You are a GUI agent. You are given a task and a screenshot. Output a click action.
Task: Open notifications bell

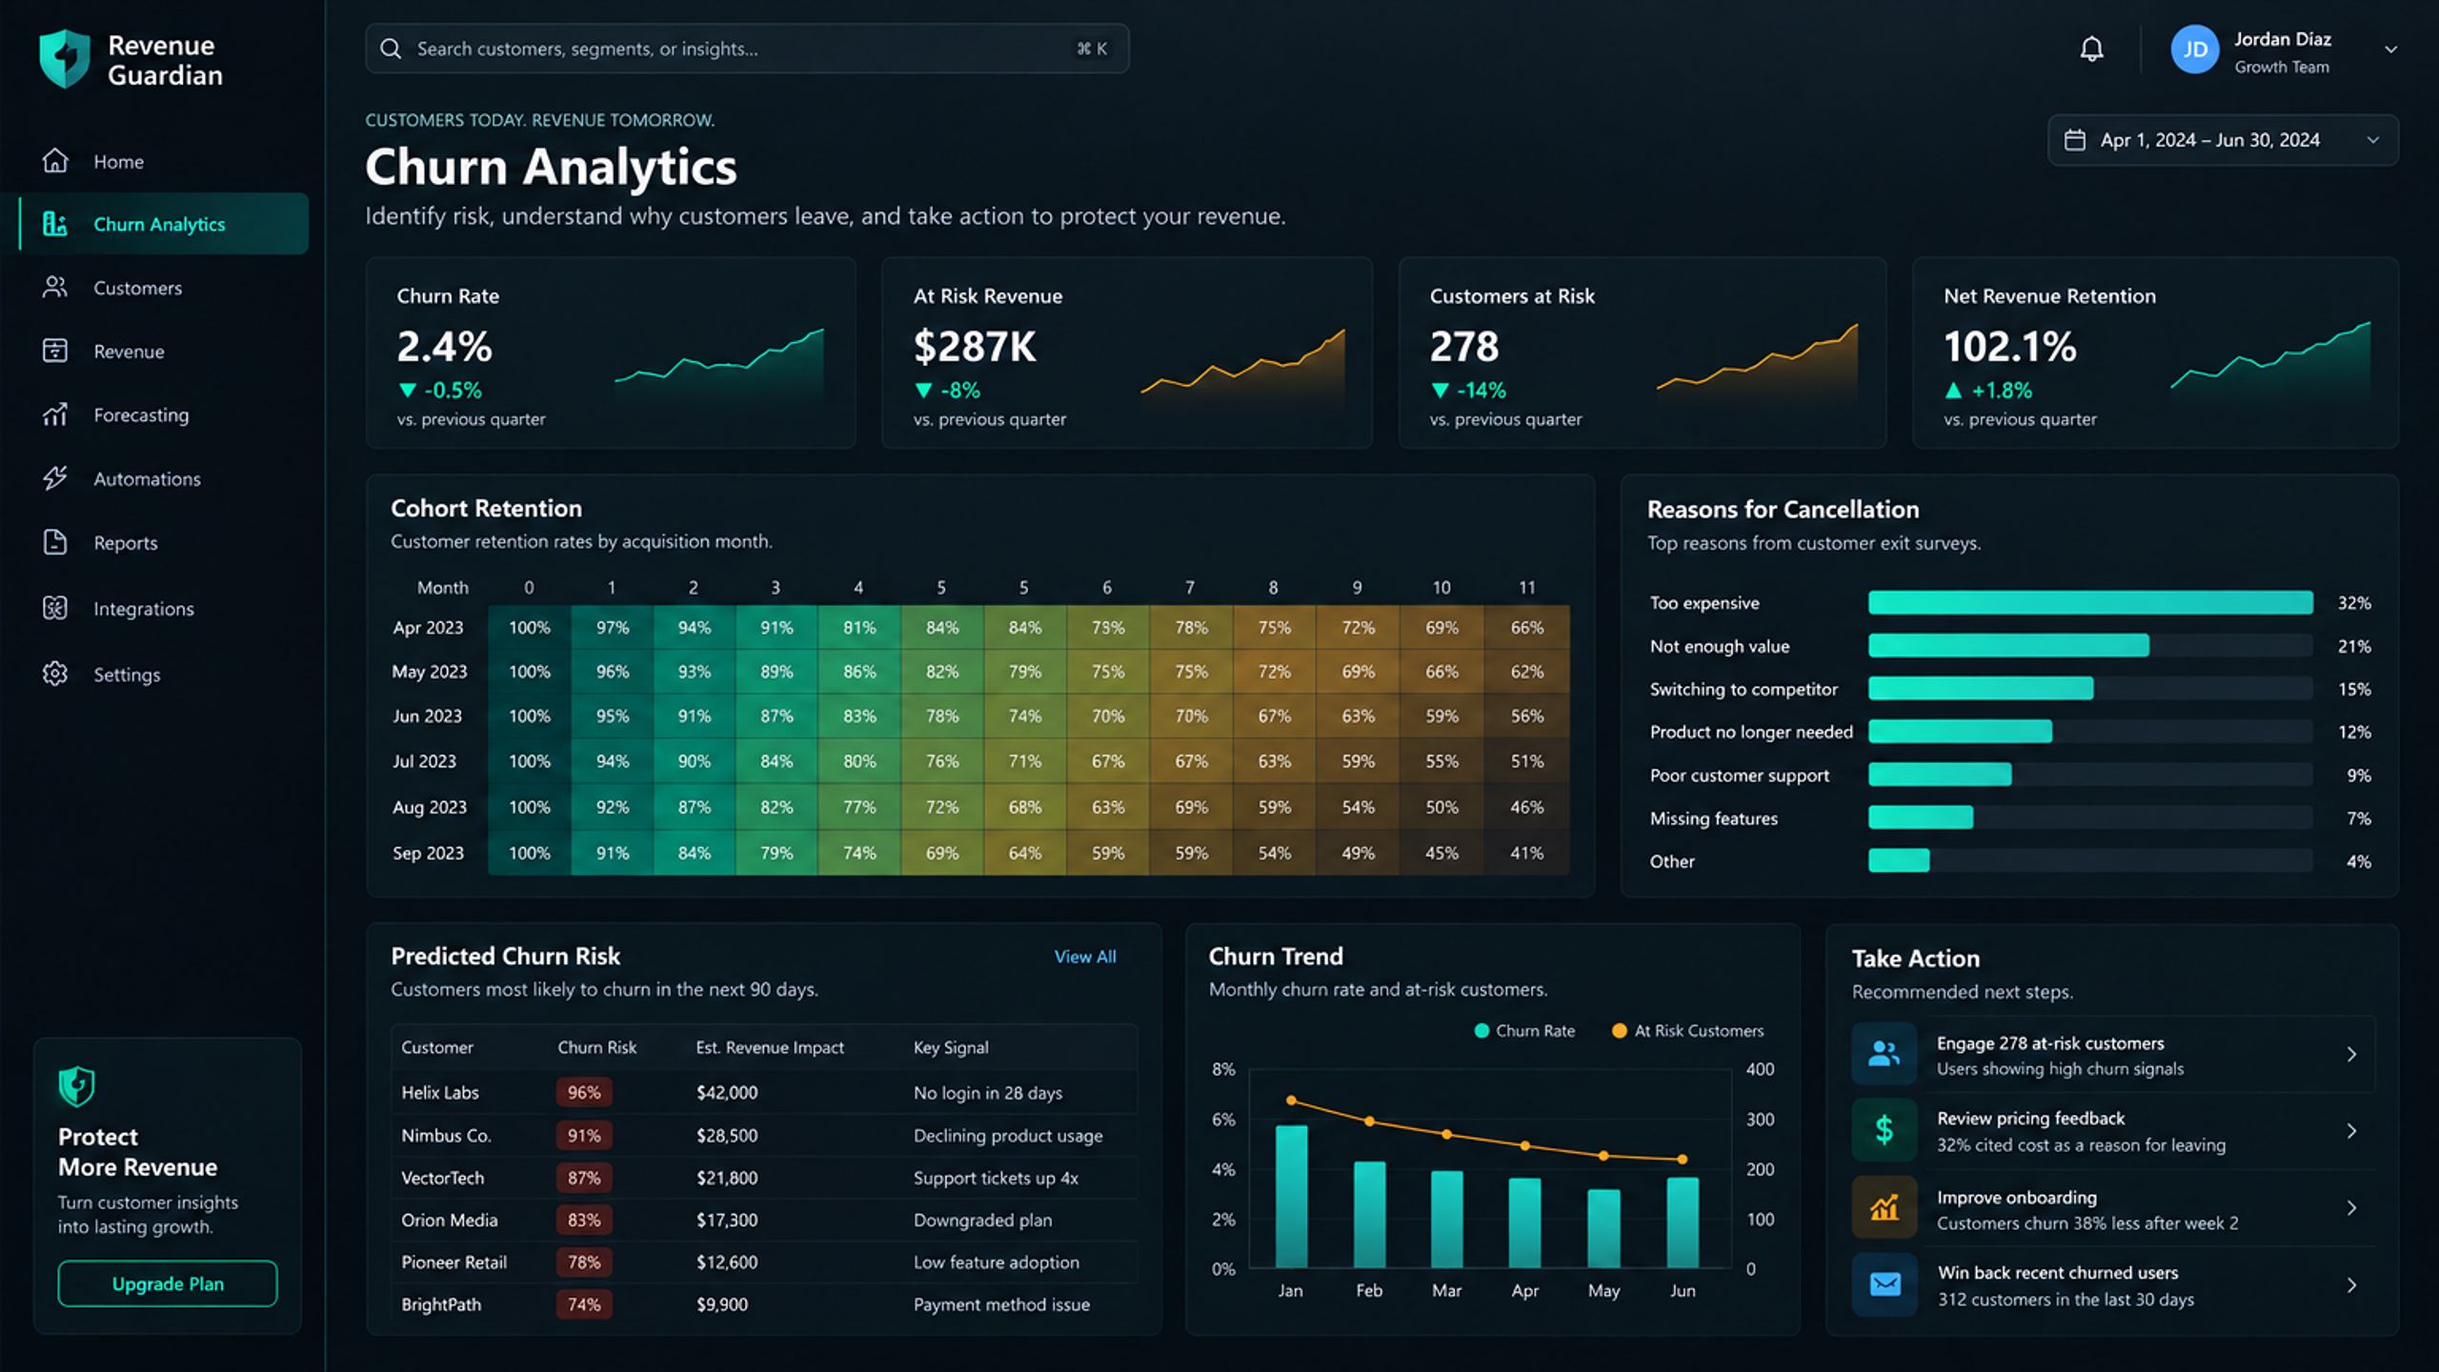point(2091,49)
